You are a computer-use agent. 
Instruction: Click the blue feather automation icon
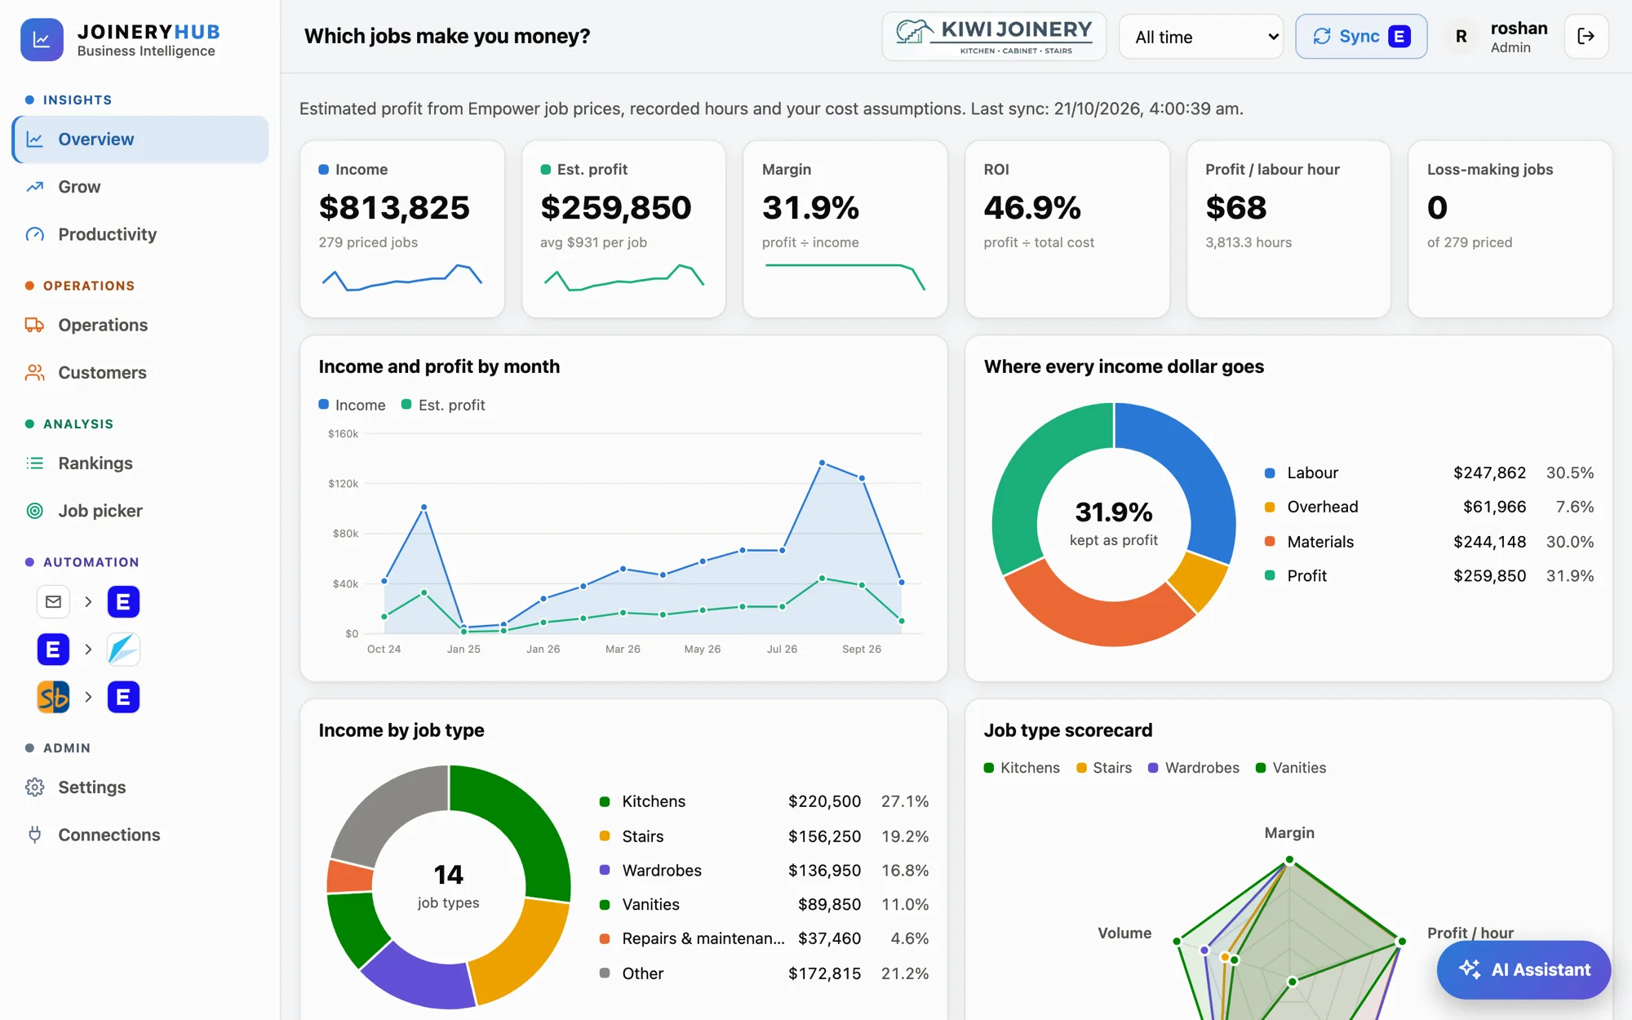coord(123,650)
